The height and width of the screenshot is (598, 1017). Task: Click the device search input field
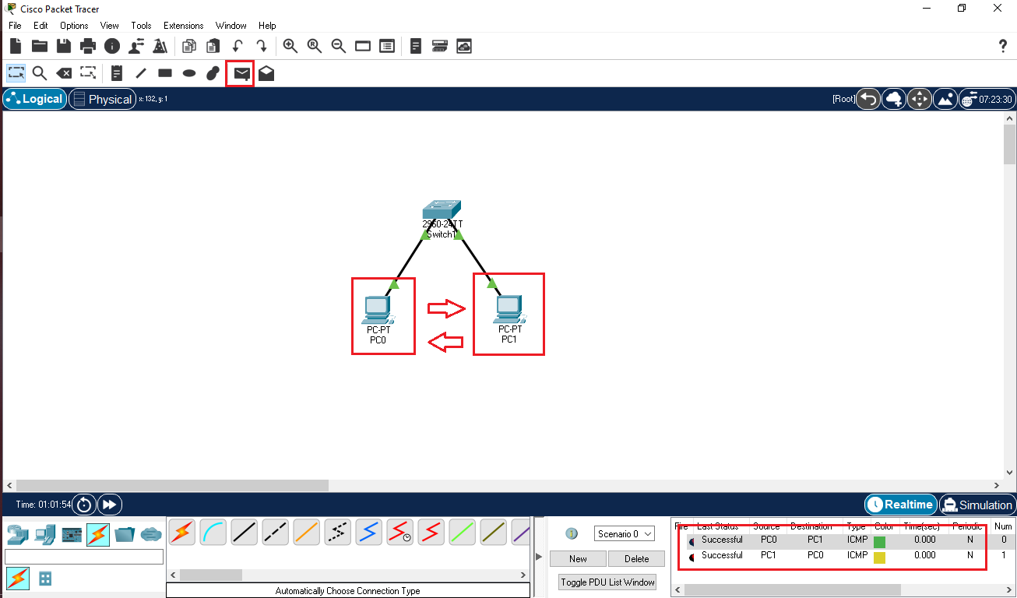pos(84,557)
